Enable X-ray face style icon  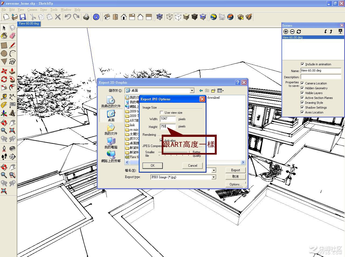160,17
